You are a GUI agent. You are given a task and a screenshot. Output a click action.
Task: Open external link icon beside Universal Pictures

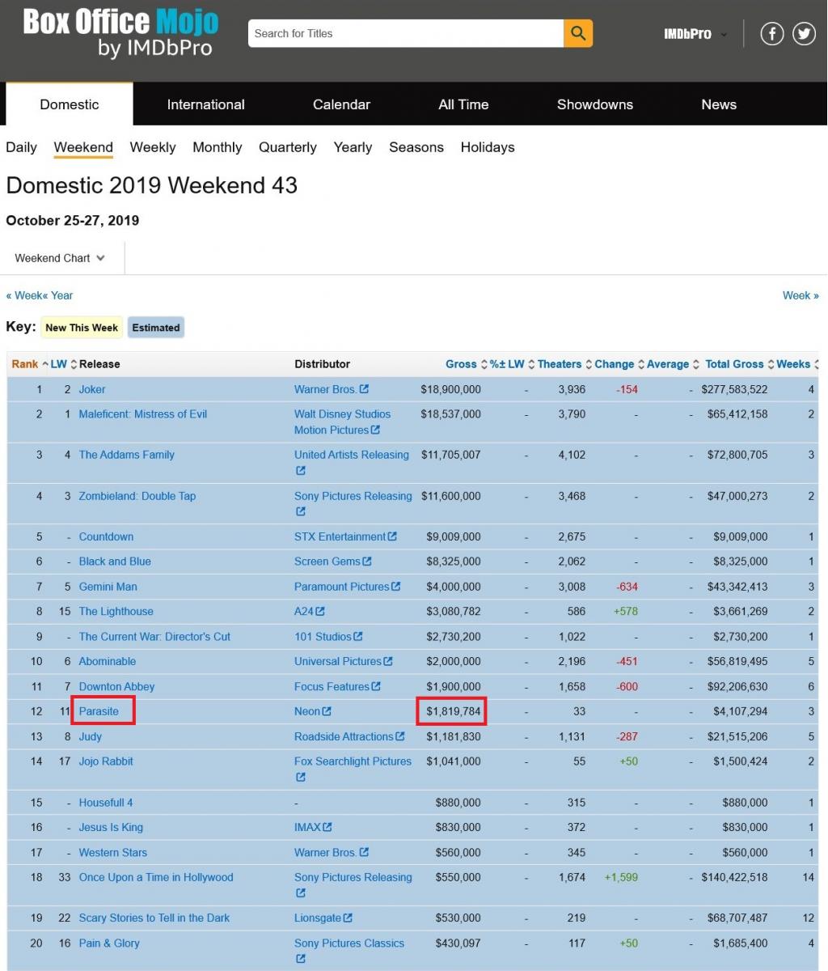pos(388,661)
